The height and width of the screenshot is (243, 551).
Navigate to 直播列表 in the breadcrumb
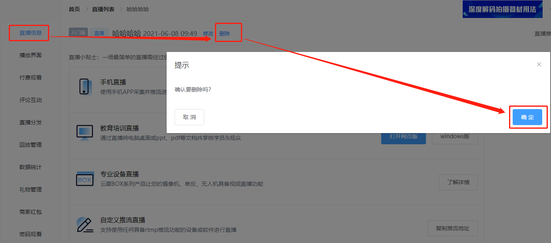[x=103, y=9]
